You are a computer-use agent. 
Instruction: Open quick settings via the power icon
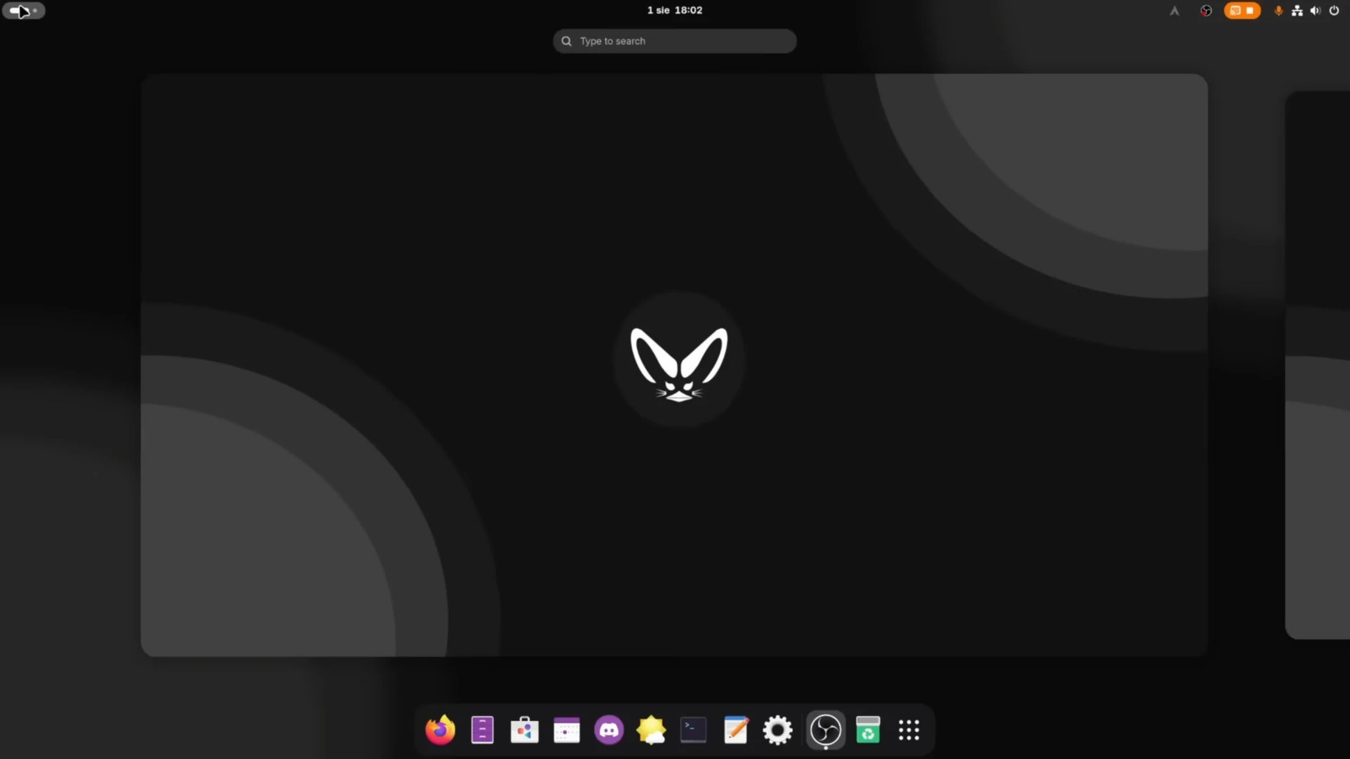coord(1334,11)
